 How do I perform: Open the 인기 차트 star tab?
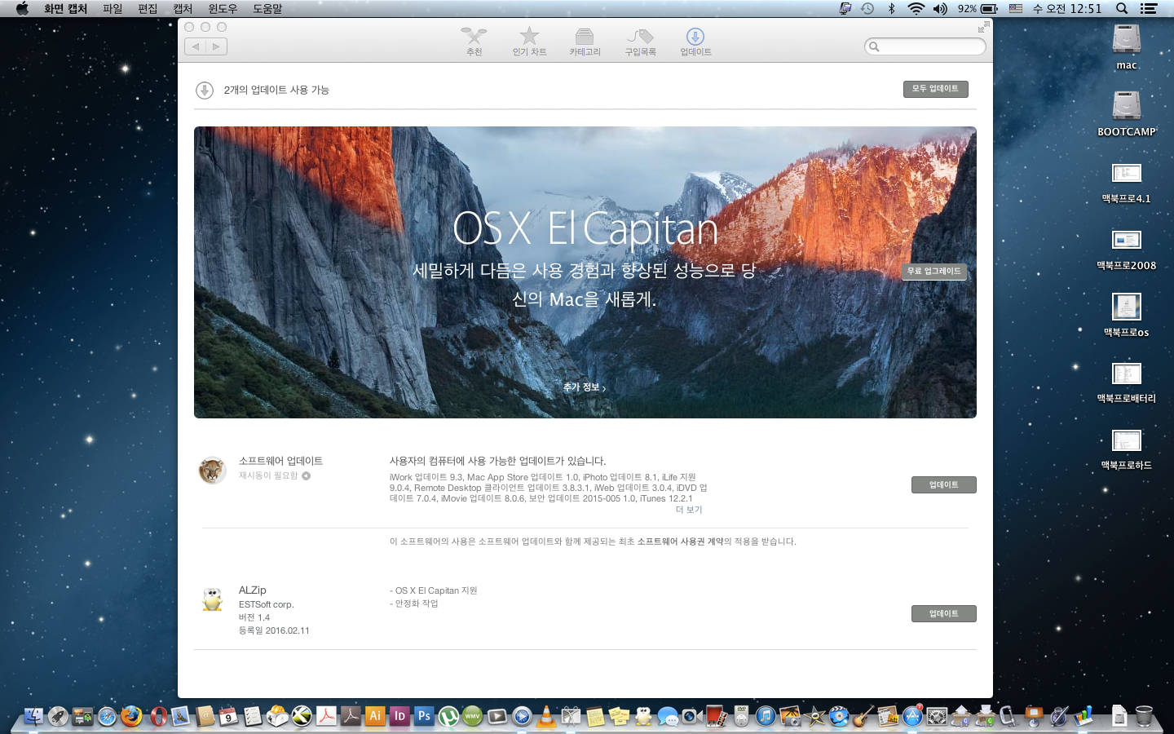coord(529,41)
